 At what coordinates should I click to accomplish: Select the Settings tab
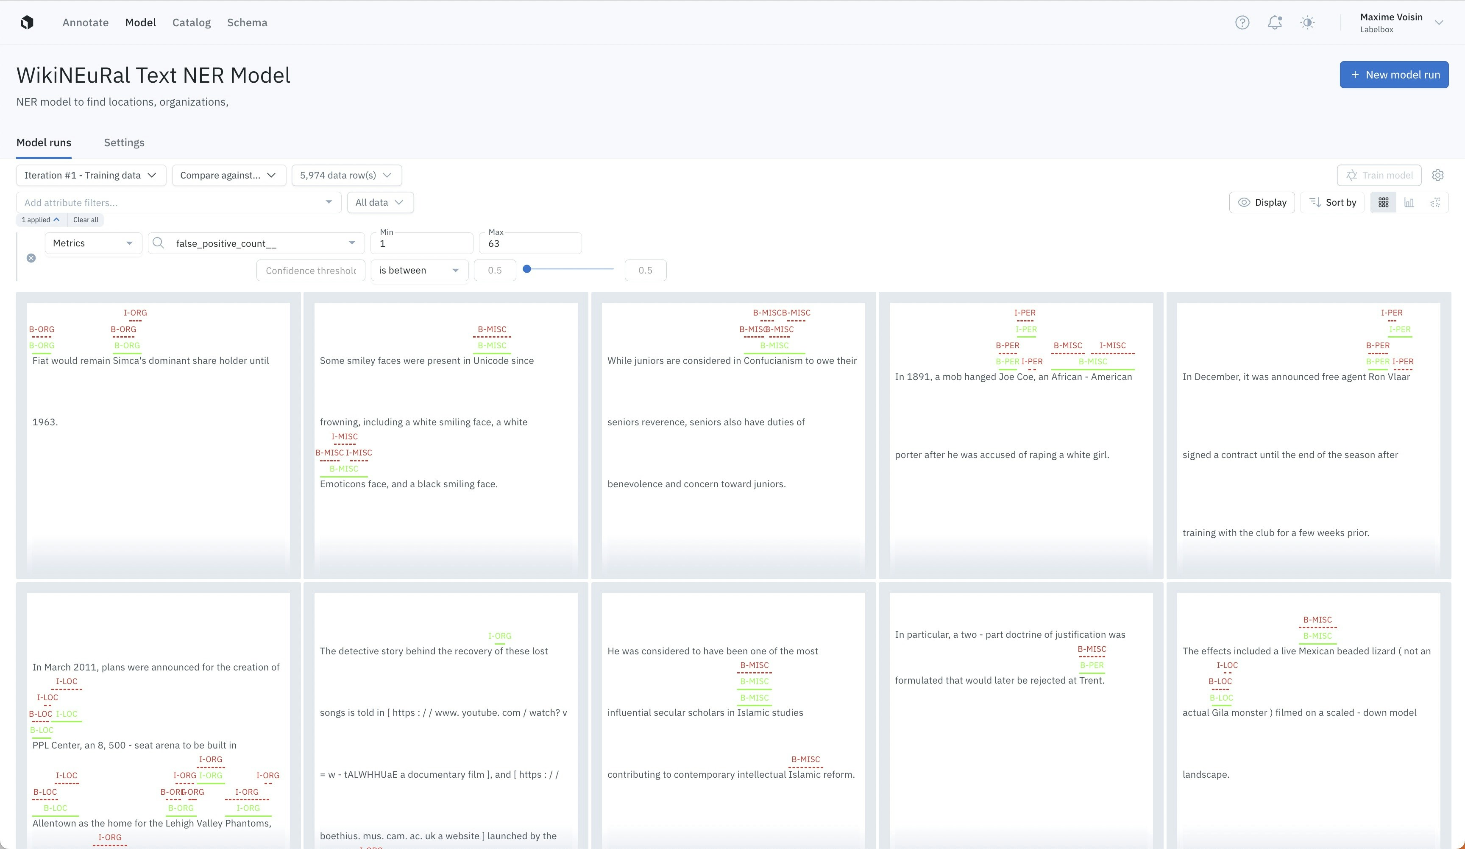(x=124, y=142)
